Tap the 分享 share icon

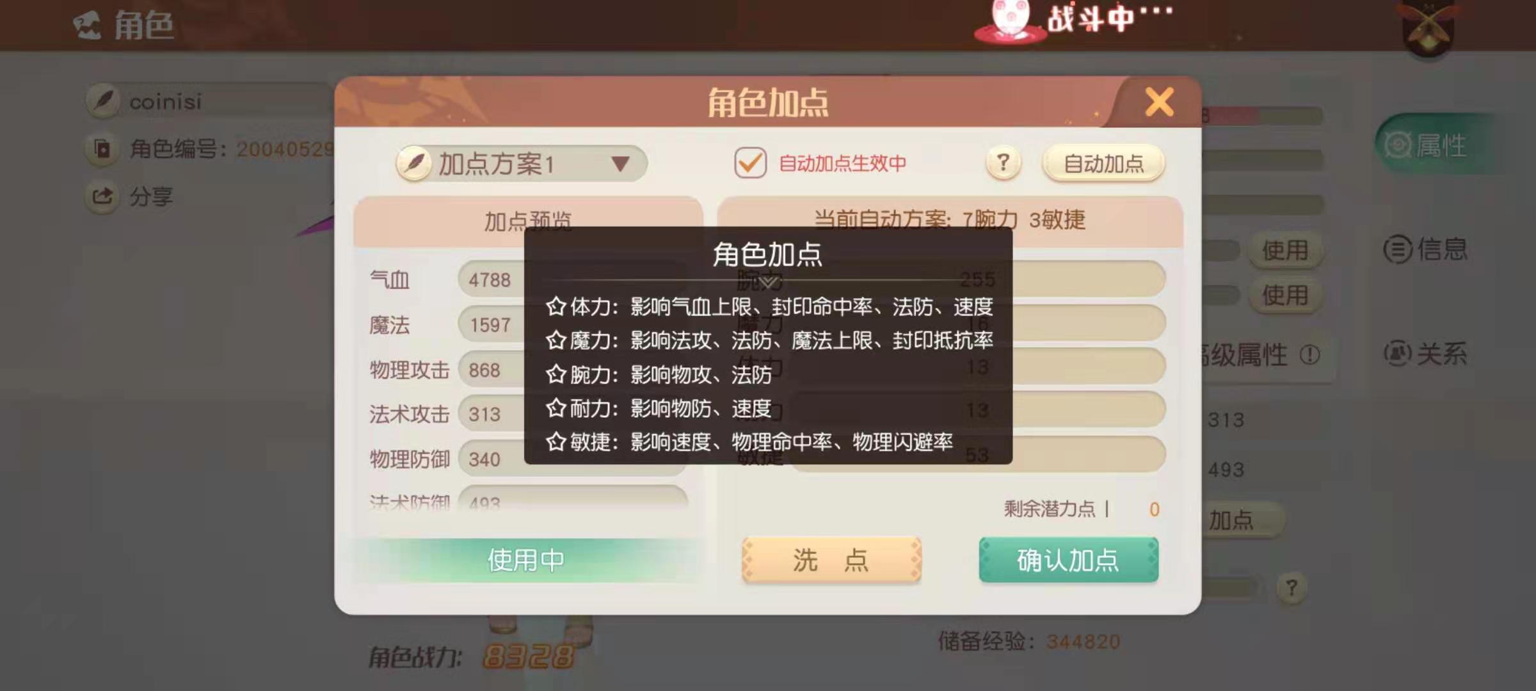click(102, 196)
